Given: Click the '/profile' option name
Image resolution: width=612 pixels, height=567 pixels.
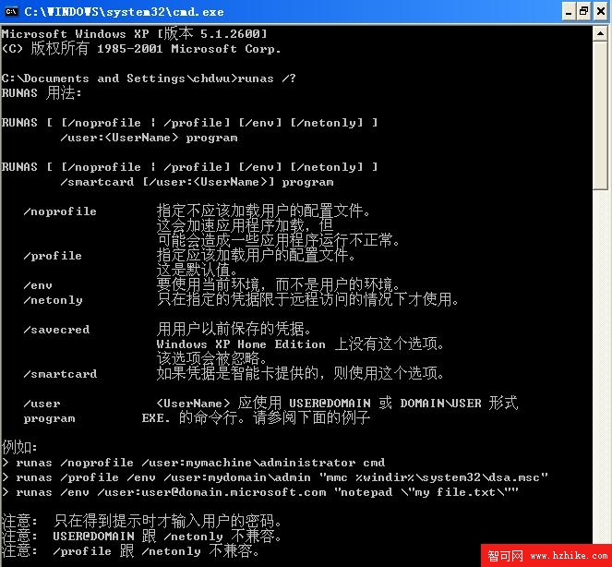Looking at the screenshot, I should [x=53, y=256].
